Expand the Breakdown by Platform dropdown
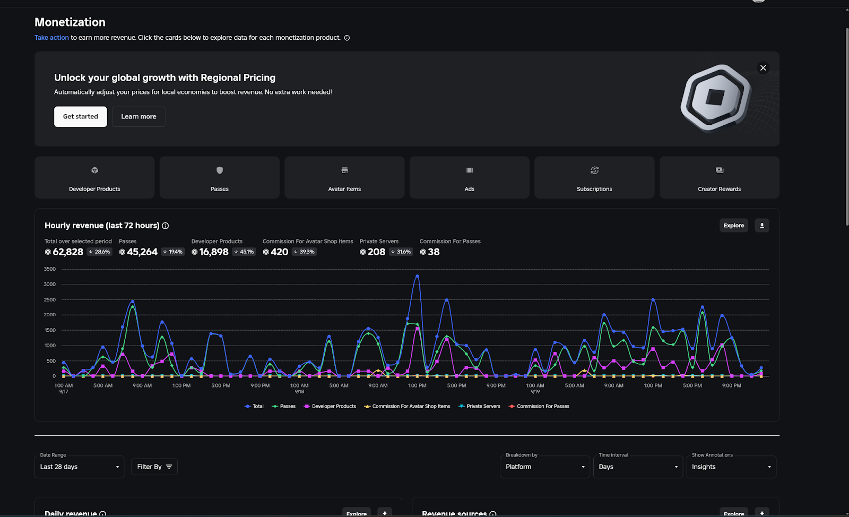Viewport: 849px width, 517px height. [544, 467]
